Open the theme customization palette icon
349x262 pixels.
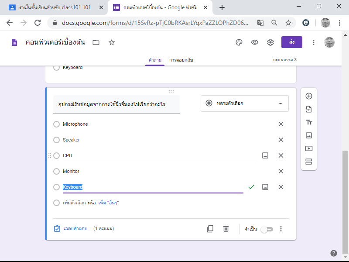pyautogui.click(x=239, y=42)
